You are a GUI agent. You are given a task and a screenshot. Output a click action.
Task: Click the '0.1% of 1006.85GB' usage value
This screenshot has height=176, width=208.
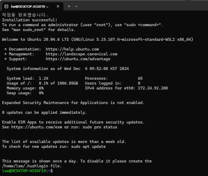(x=58, y=83)
